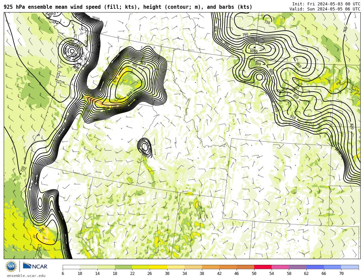Pick the pink 54–58 kts swatch
The image size is (364, 280).
[x=280, y=267]
